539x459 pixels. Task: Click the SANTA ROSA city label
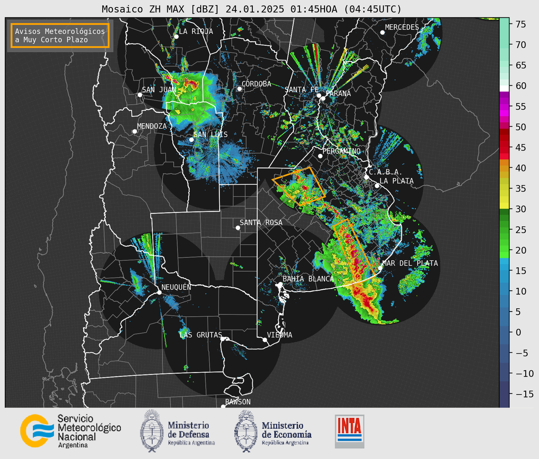click(261, 222)
